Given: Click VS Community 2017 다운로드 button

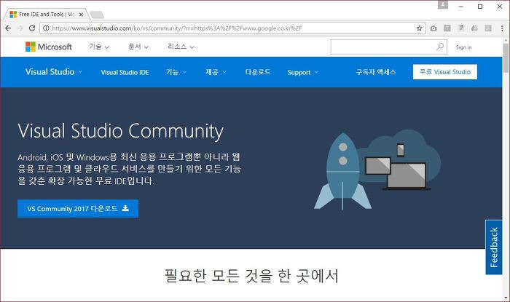Looking at the screenshot, I should click(x=78, y=208).
